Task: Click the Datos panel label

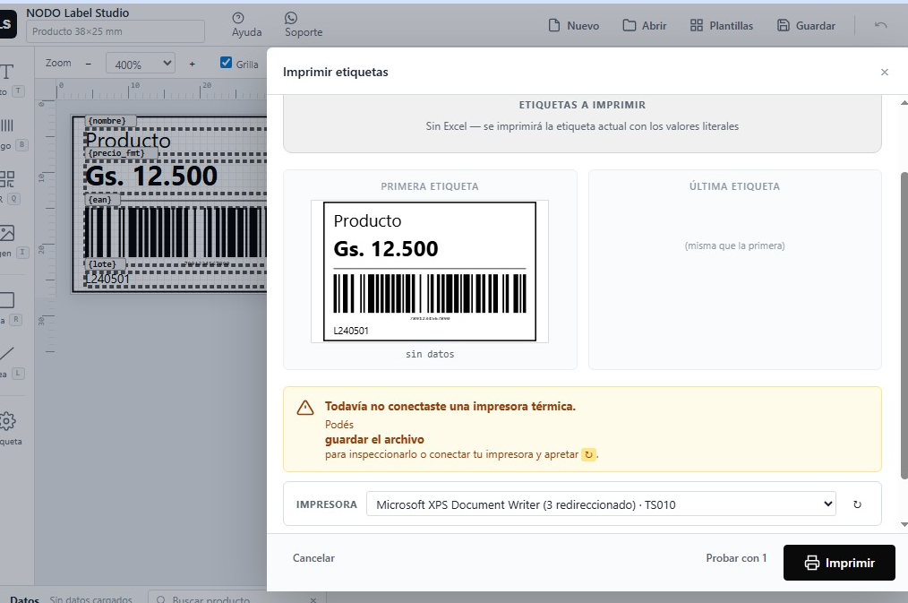Action: click(x=24, y=599)
